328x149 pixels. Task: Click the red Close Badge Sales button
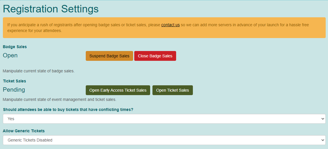[155, 56]
